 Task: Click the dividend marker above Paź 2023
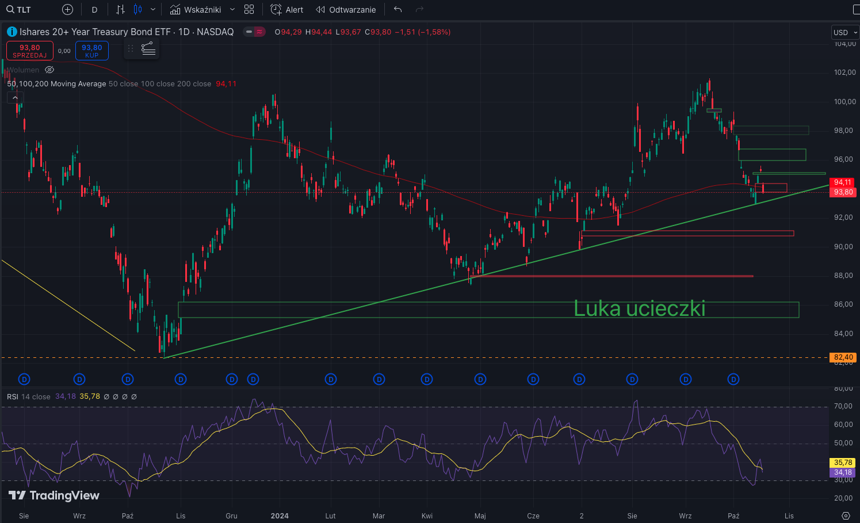tap(128, 379)
